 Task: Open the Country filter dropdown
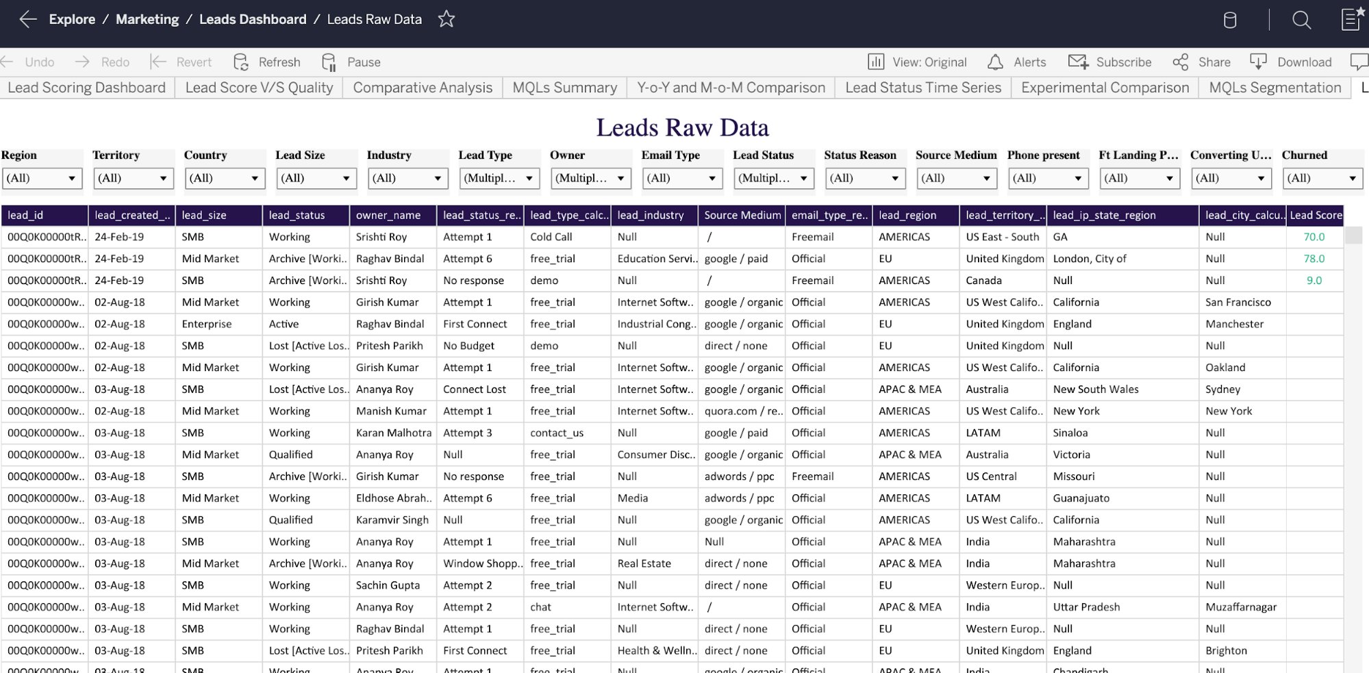[x=225, y=178]
